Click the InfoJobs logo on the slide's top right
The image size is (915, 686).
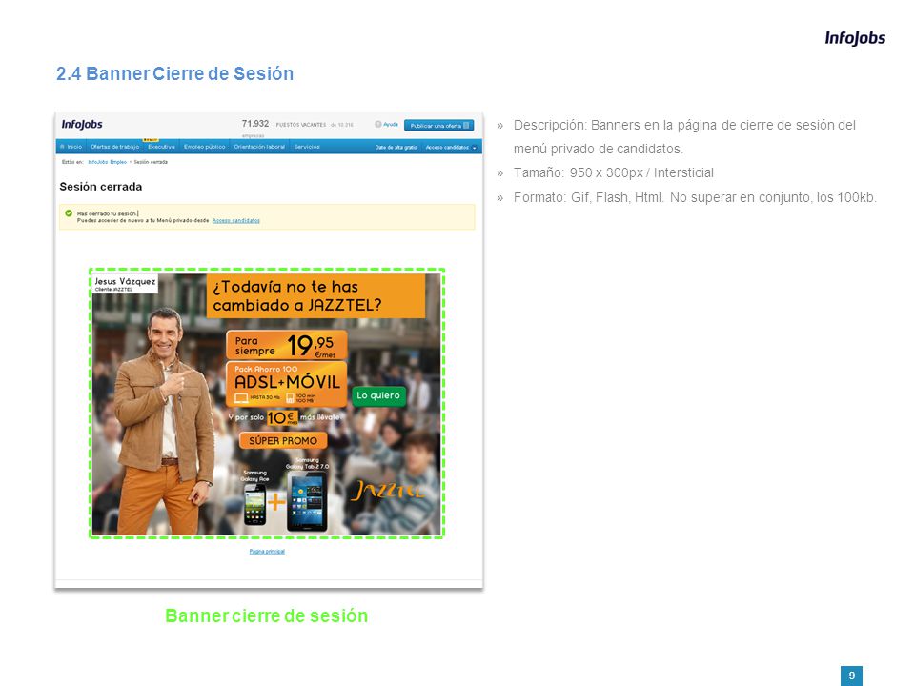[855, 38]
